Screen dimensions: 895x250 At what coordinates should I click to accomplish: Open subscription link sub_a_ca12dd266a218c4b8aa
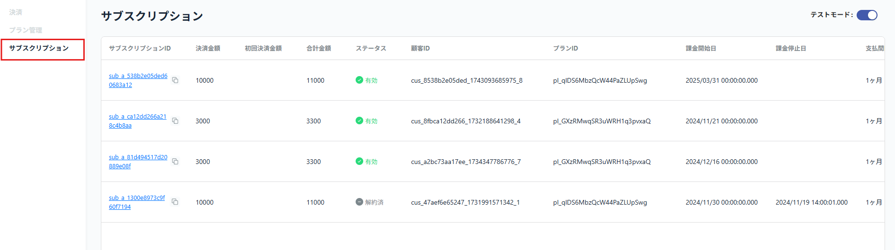pyautogui.click(x=138, y=121)
